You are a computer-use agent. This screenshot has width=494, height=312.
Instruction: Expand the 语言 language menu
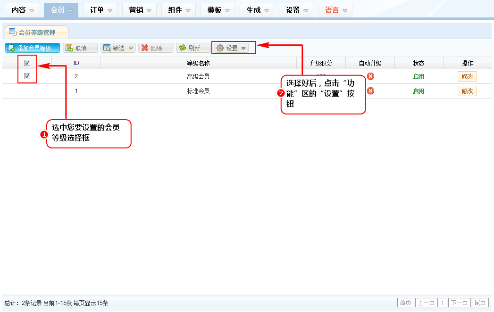[335, 10]
